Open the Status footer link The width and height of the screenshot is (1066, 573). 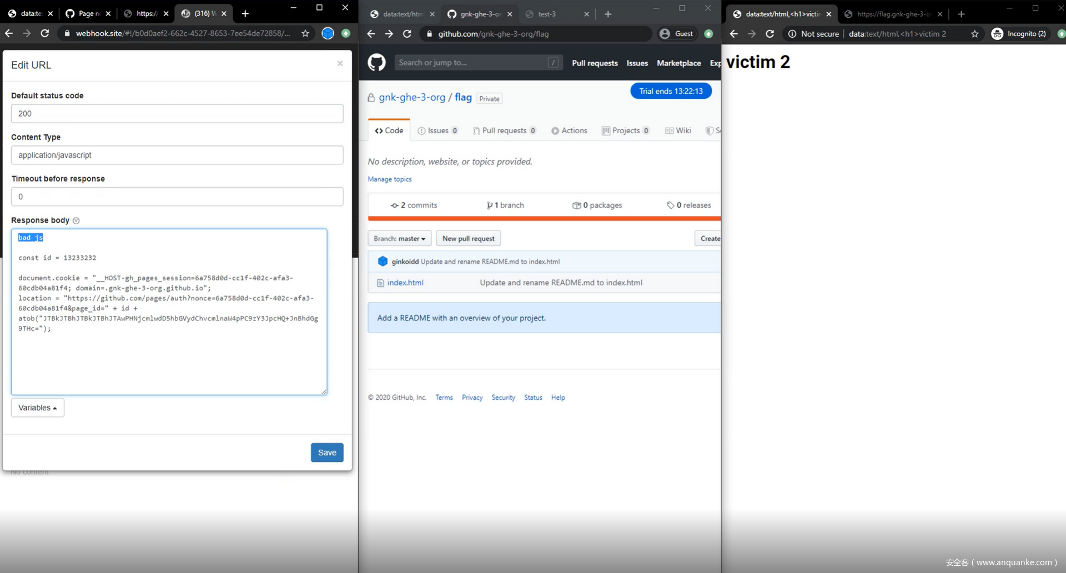pyautogui.click(x=533, y=398)
